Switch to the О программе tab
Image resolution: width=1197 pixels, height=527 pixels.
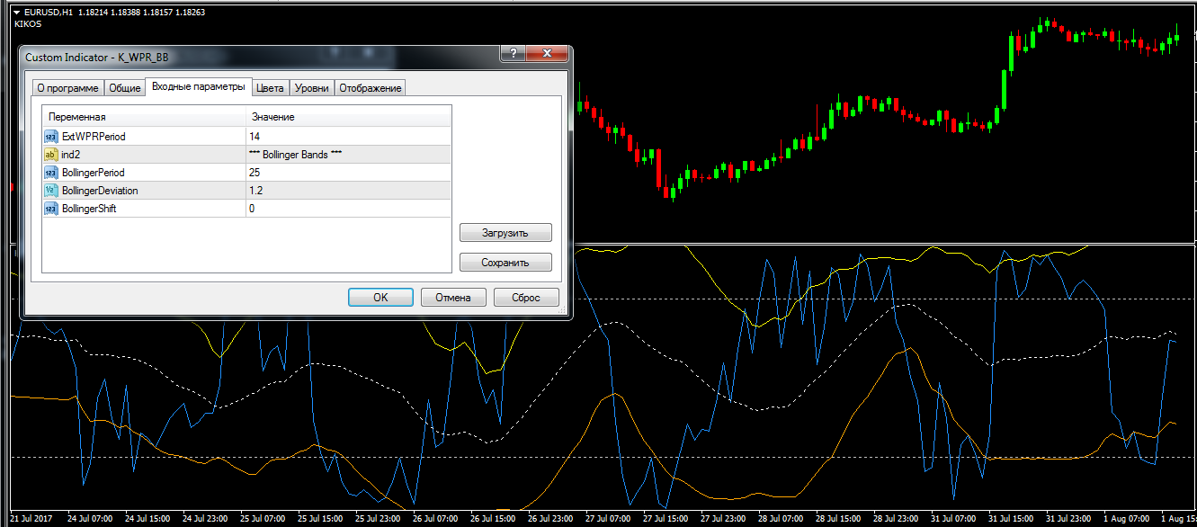click(x=67, y=88)
